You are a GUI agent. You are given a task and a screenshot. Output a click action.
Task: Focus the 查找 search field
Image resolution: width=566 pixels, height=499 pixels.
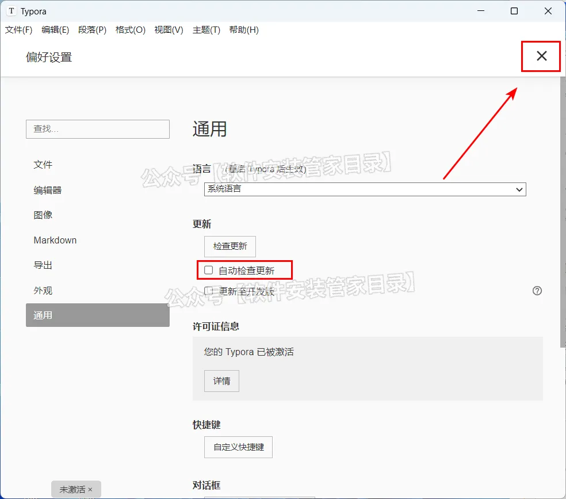[x=97, y=129]
